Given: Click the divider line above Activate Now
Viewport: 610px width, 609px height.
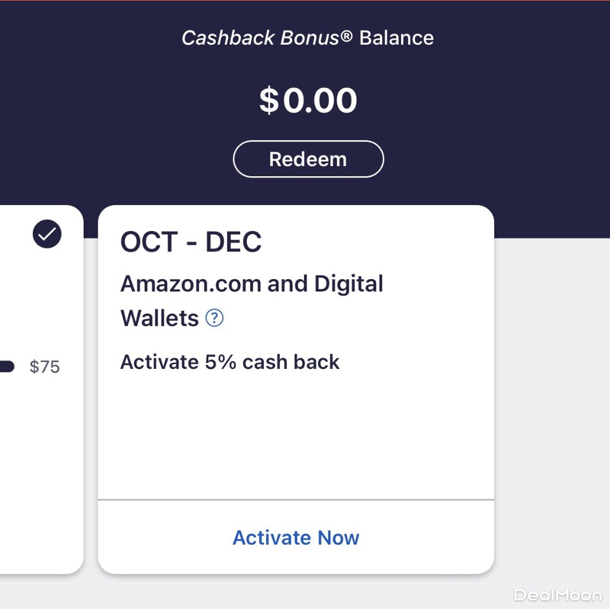Looking at the screenshot, I should [296, 500].
